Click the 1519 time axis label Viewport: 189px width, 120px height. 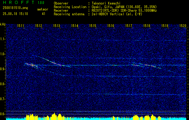[x=165, y=25]
